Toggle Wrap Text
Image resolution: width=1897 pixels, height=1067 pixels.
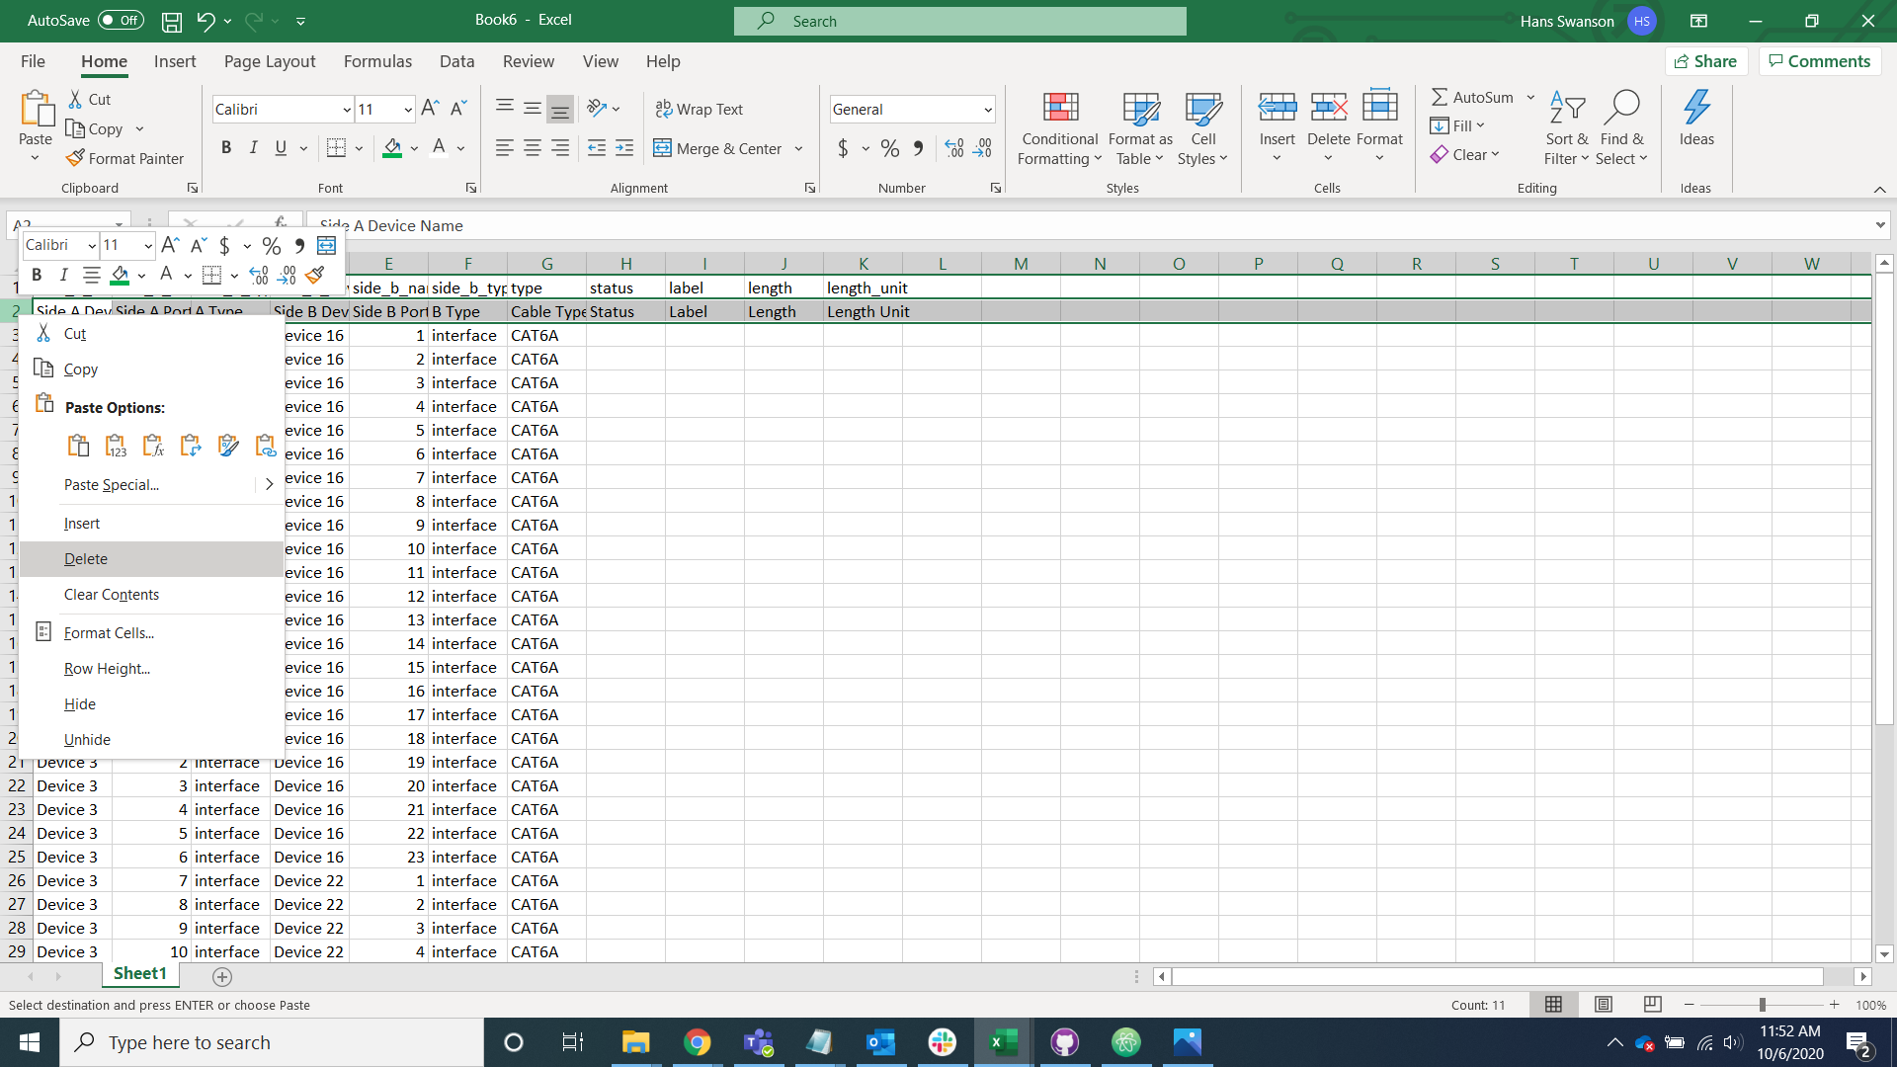click(x=699, y=109)
